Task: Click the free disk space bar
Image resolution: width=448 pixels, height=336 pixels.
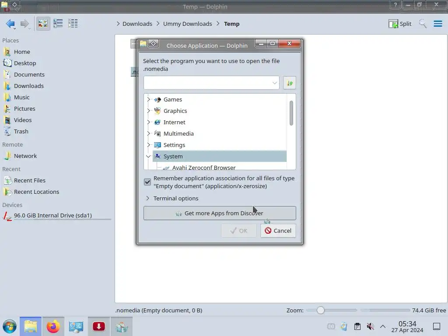Action: coord(385,310)
